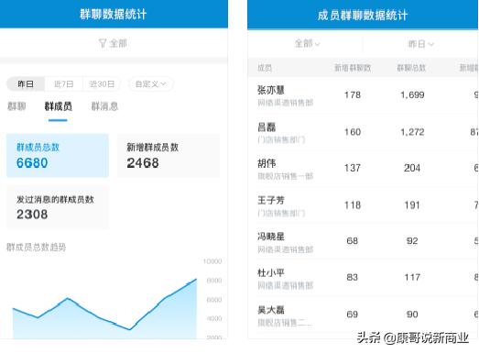Click the 成员群聊数据统计 header title

pos(363,16)
